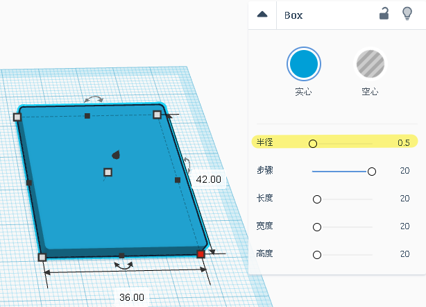Click the 42.00 dimension value field
This screenshot has height=307, width=426.
(209, 179)
